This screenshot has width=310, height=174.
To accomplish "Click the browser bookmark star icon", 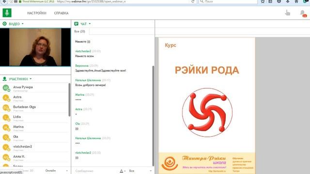I will point(263,1).
